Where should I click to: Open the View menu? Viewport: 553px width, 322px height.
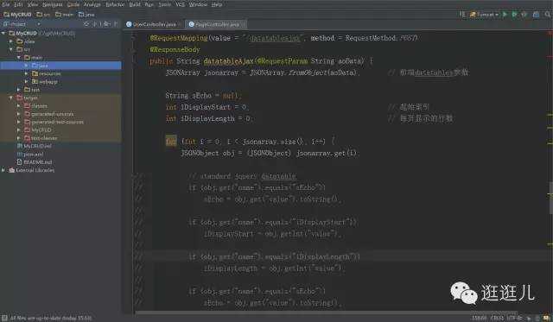(33, 4)
